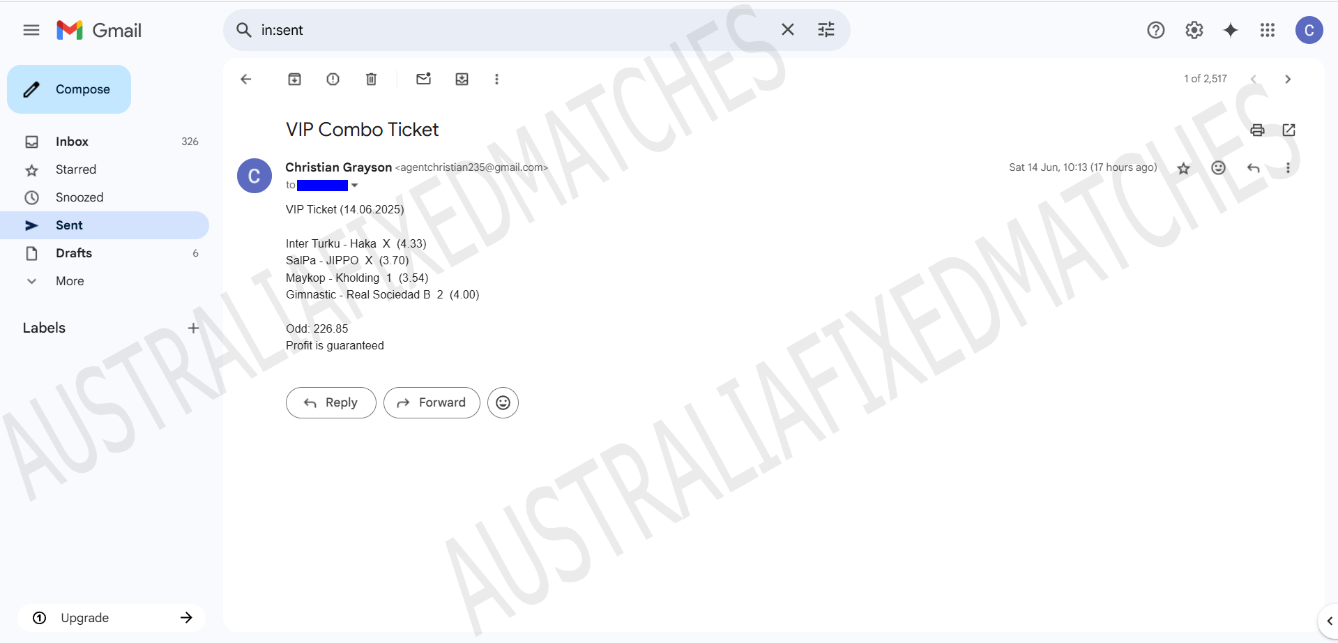This screenshot has width=1338, height=643.
Task: Open the Inbox folder
Action: [105, 142]
